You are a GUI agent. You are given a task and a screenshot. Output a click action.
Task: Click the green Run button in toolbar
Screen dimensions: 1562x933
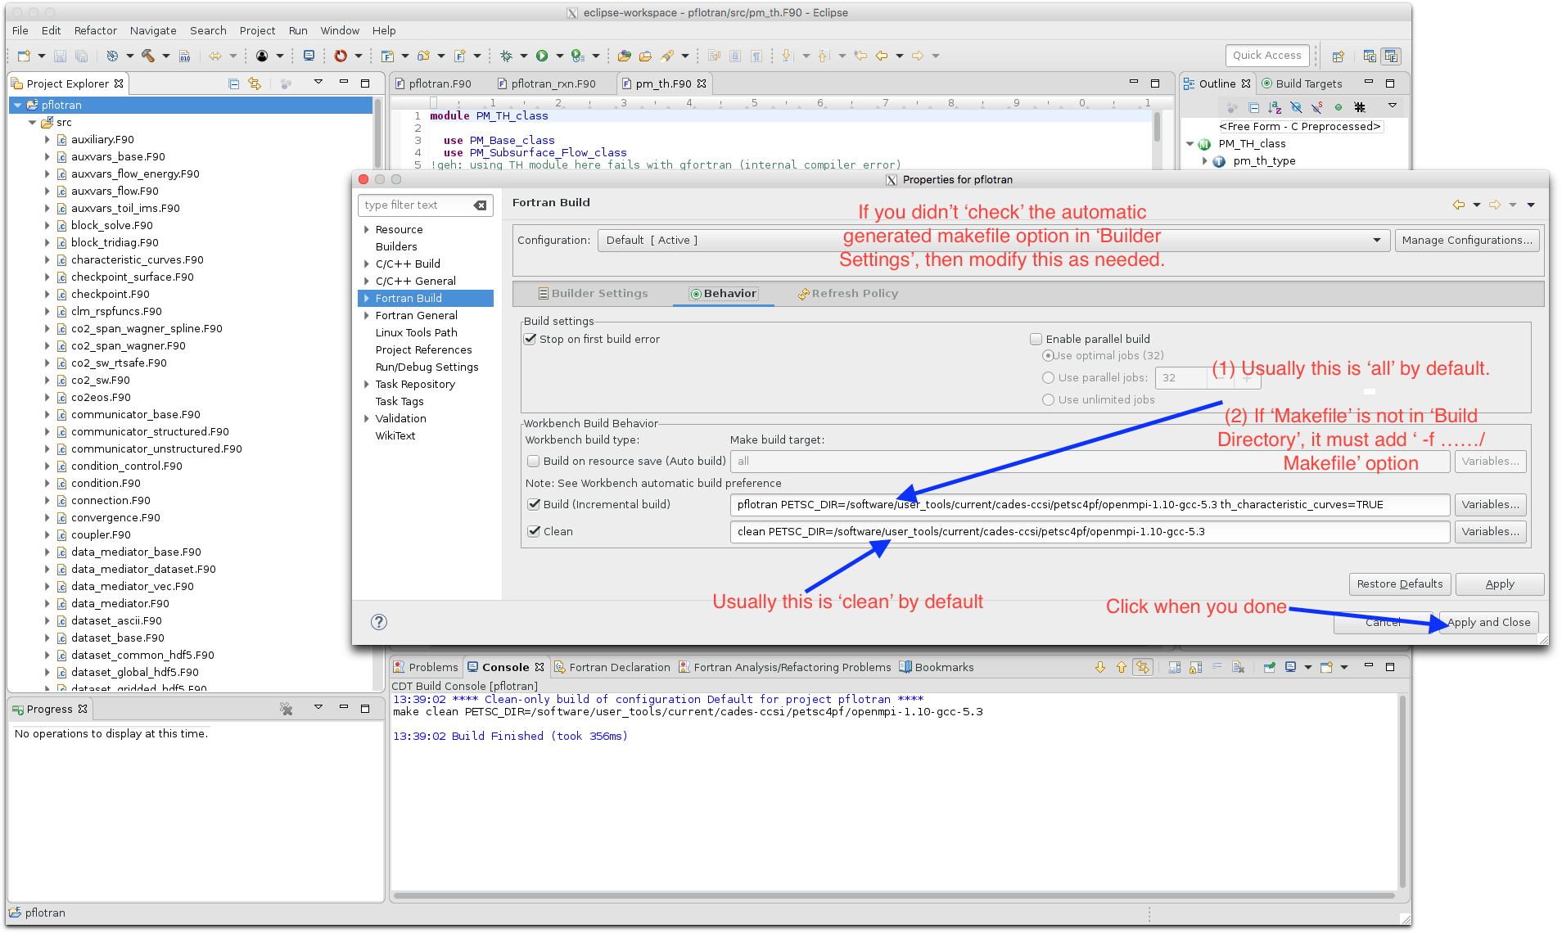pyautogui.click(x=542, y=56)
